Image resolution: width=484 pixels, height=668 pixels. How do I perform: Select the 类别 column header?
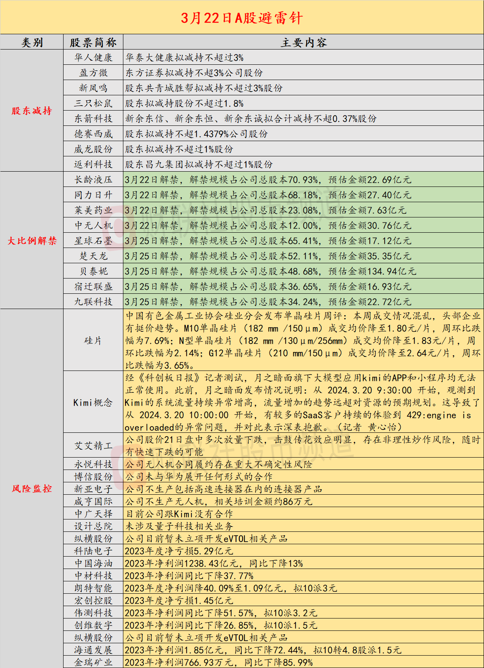[32, 42]
